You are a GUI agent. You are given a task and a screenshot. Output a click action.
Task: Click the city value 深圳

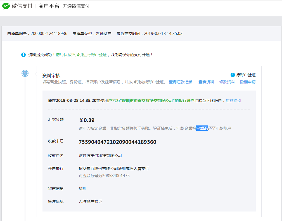point(82,189)
